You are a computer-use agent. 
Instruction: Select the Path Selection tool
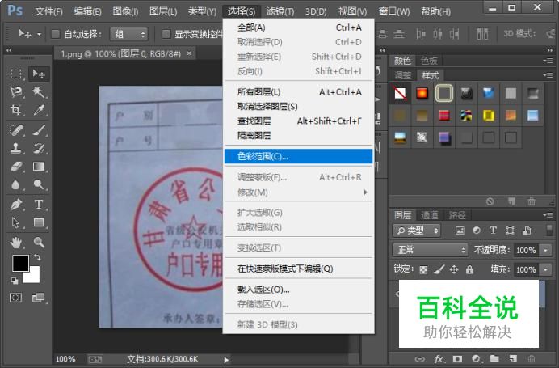(x=15, y=222)
